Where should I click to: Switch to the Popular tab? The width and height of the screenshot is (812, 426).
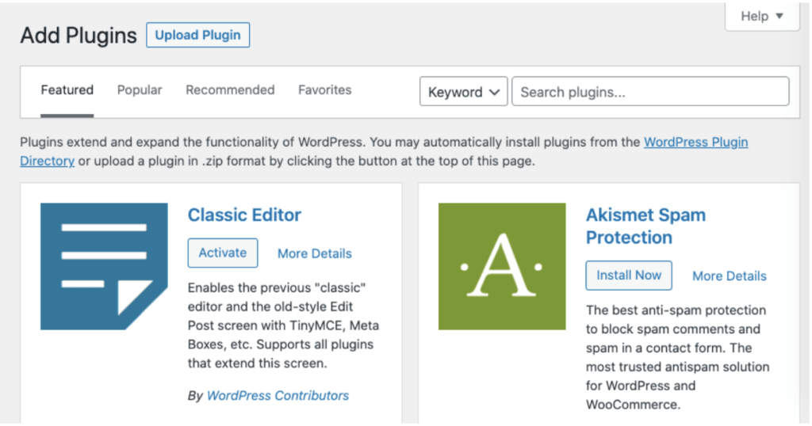(140, 90)
